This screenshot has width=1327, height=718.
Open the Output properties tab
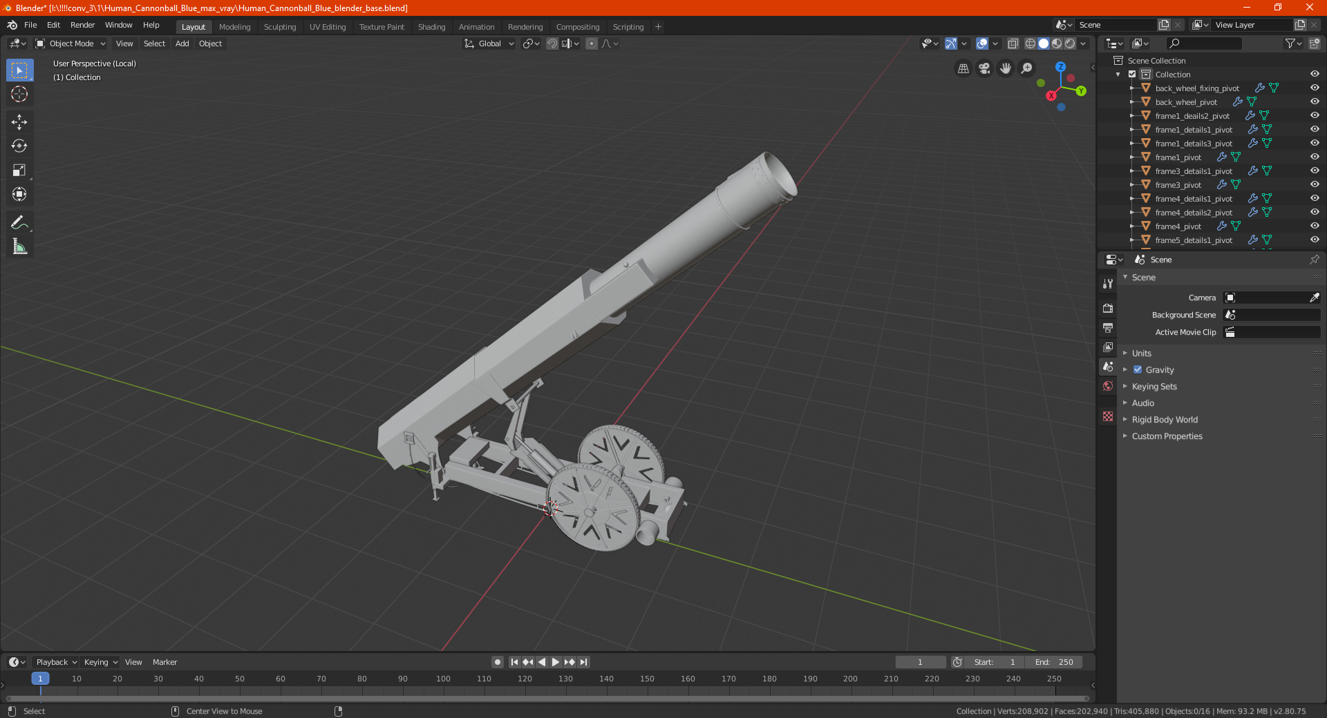1108,327
